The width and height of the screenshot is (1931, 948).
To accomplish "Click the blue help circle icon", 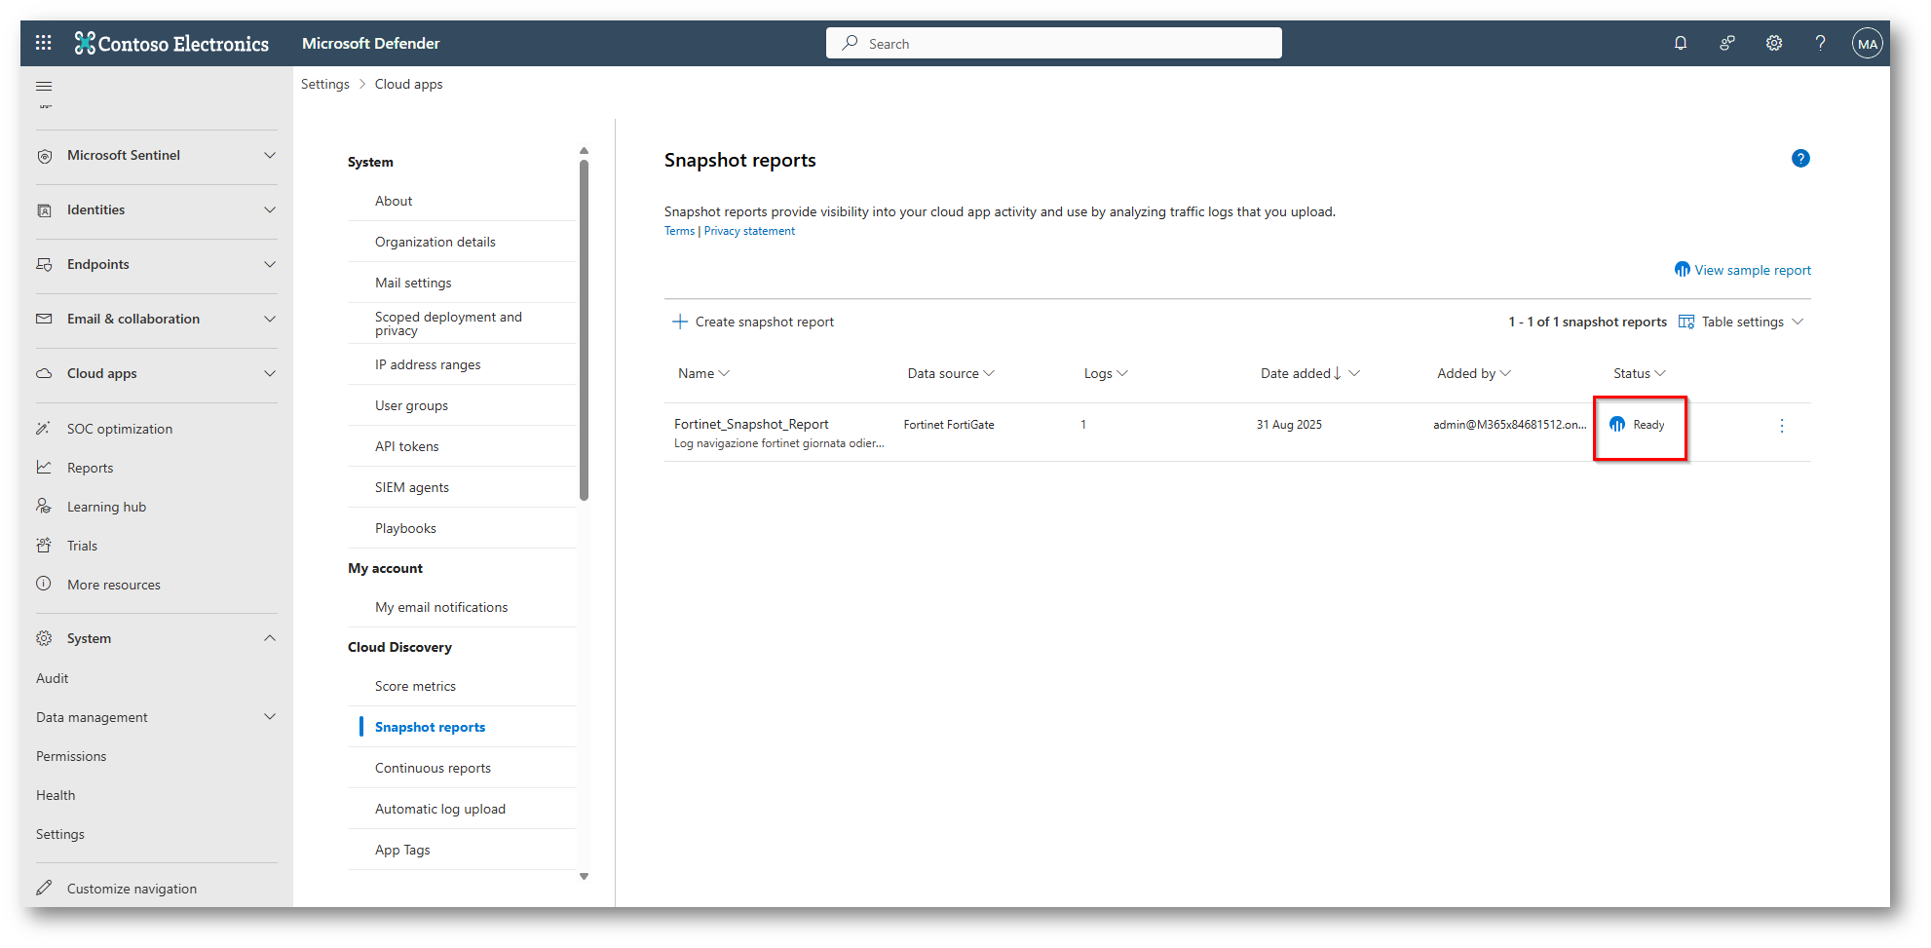I will 1800,159.
